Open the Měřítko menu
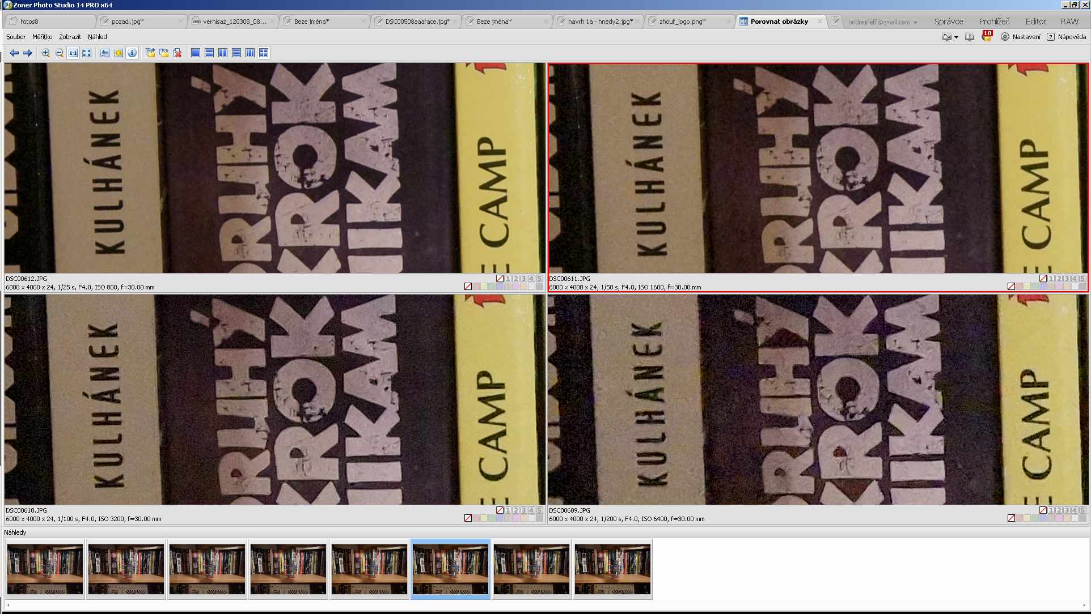Viewport: 1091px width, 614px height. click(x=42, y=37)
